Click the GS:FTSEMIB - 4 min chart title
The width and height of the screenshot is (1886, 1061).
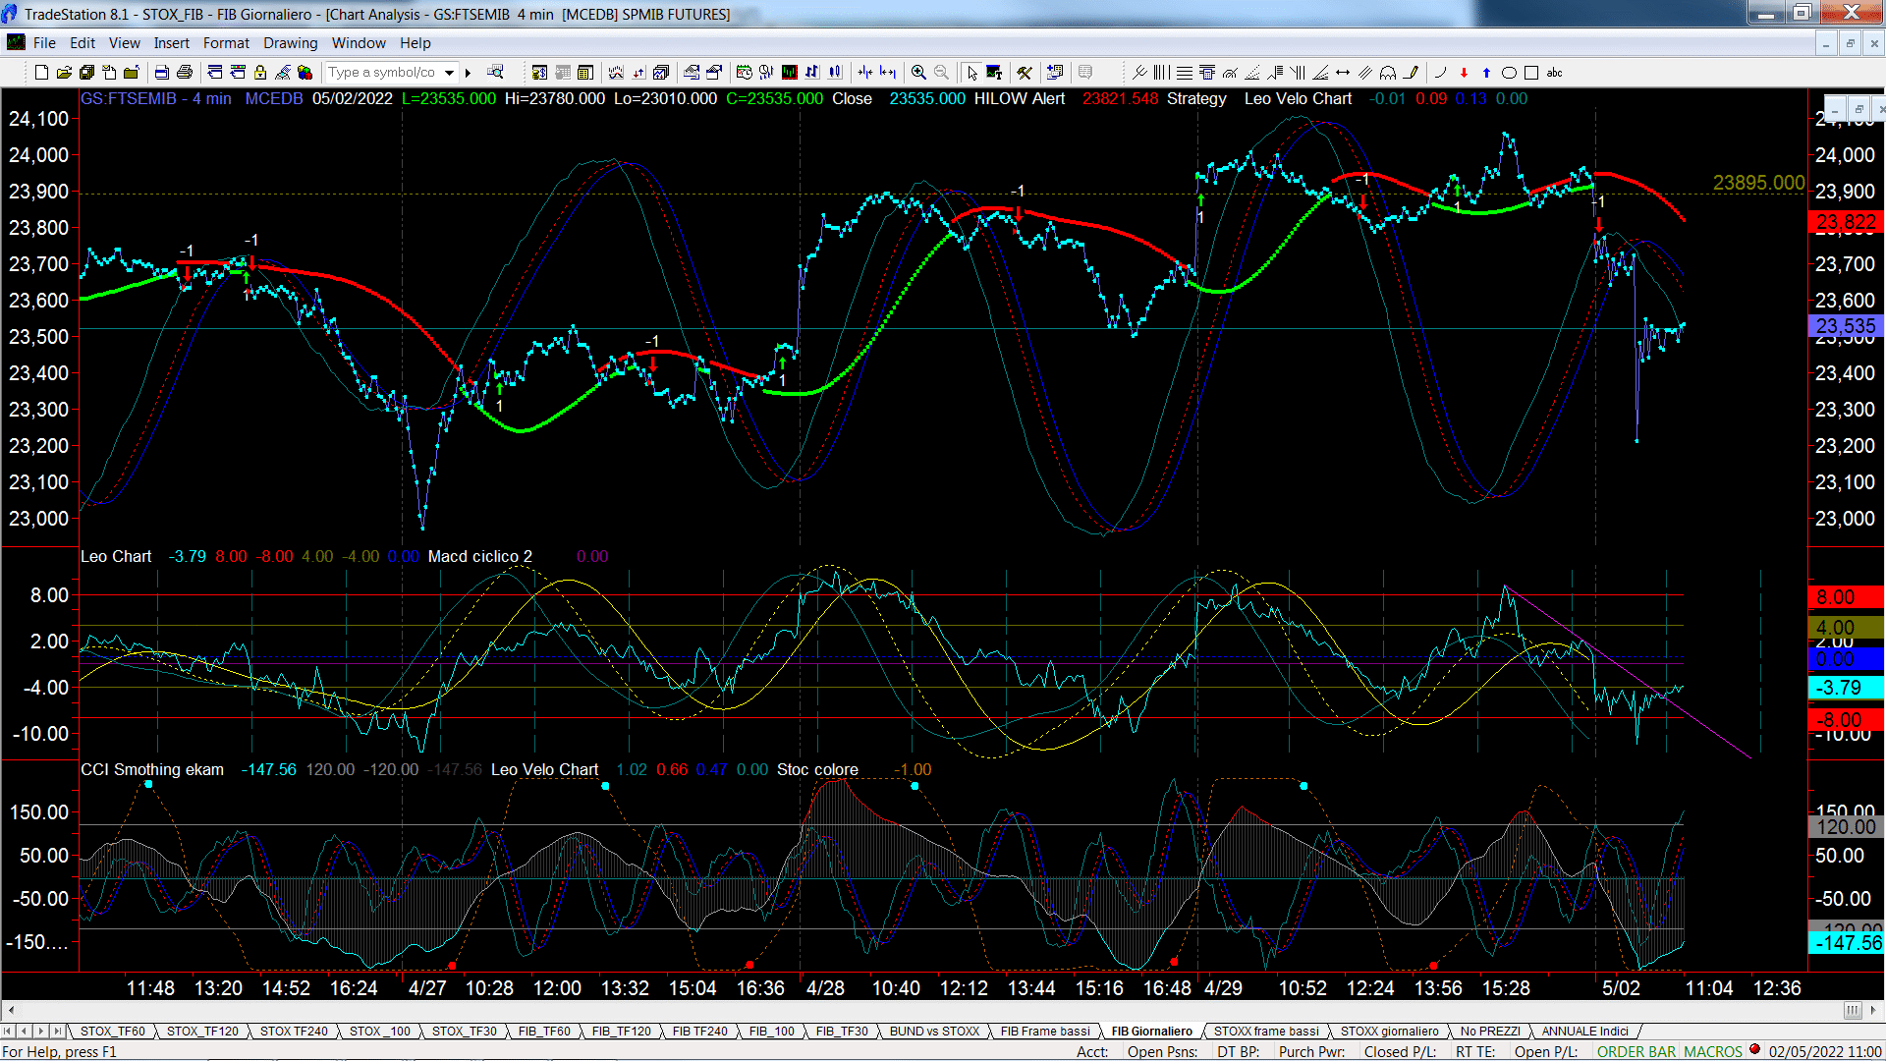click(x=156, y=98)
